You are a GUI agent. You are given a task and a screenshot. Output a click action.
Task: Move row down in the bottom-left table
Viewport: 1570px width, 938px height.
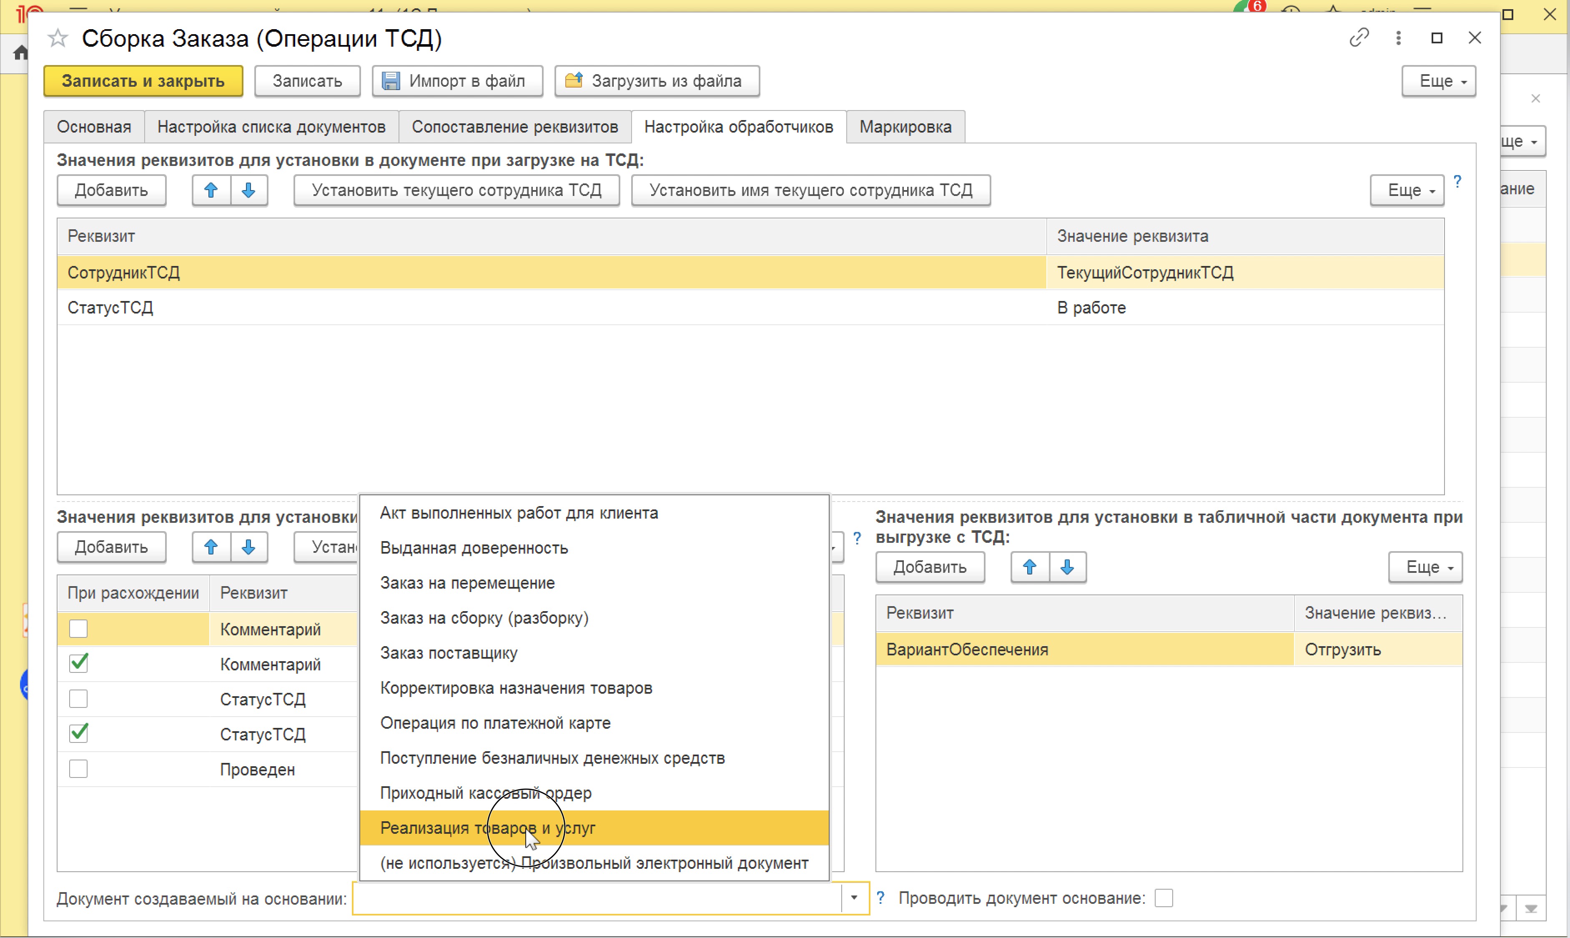tap(248, 547)
